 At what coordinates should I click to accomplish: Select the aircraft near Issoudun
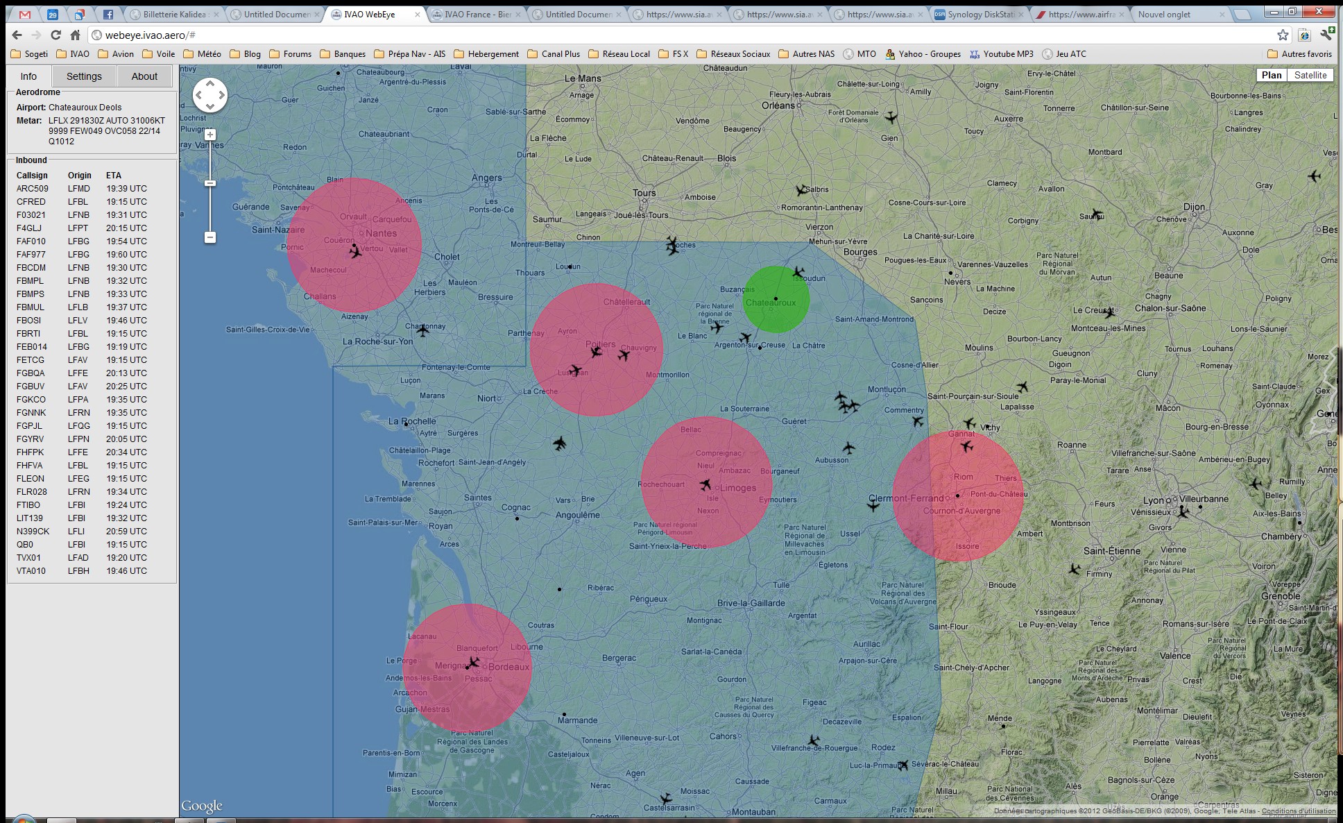pos(798,272)
